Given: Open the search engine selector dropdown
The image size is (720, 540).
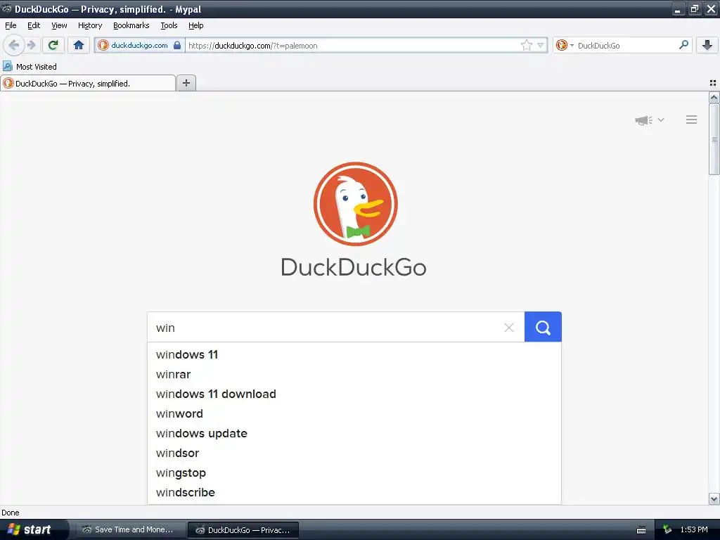Looking at the screenshot, I should click(565, 45).
